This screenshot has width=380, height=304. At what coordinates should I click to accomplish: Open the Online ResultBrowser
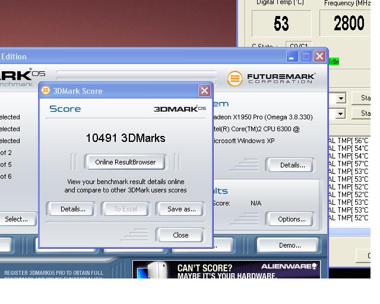[x=125, y=162]
